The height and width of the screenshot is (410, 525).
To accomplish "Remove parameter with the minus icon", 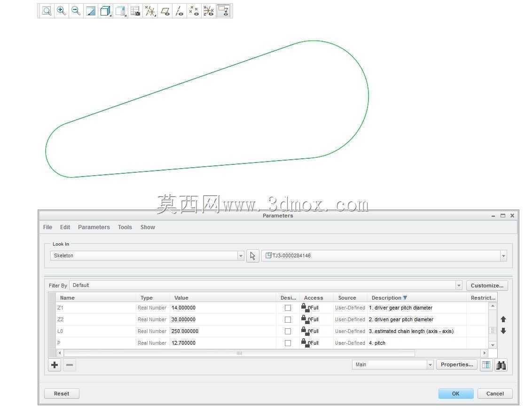I will 70,365.
